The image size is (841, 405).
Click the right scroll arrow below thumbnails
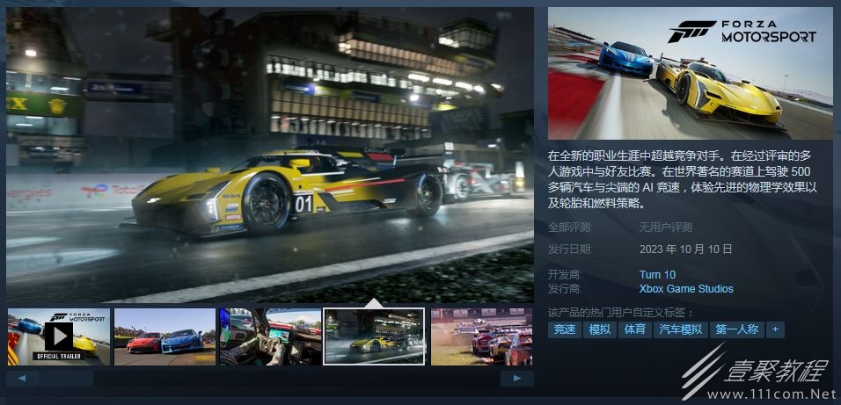click(x=517, y=379)
